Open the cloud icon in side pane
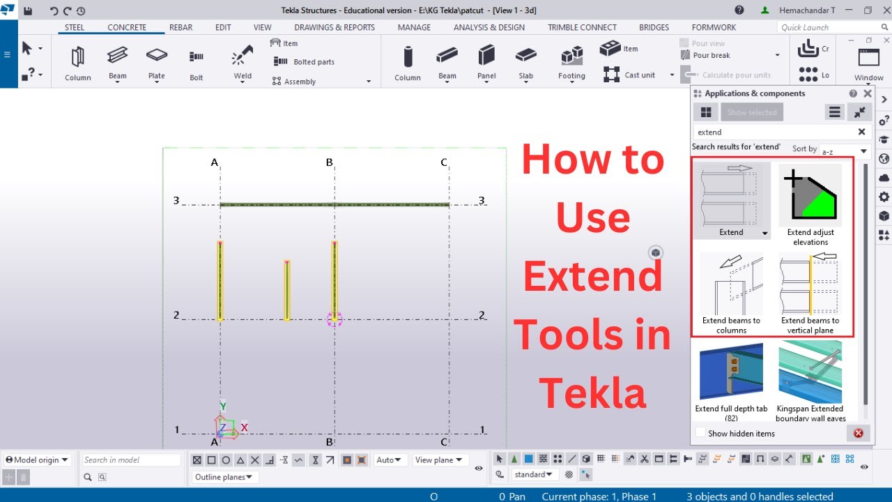Image resolution: width=892 pixels, height=502 pixels. point(884,178)
